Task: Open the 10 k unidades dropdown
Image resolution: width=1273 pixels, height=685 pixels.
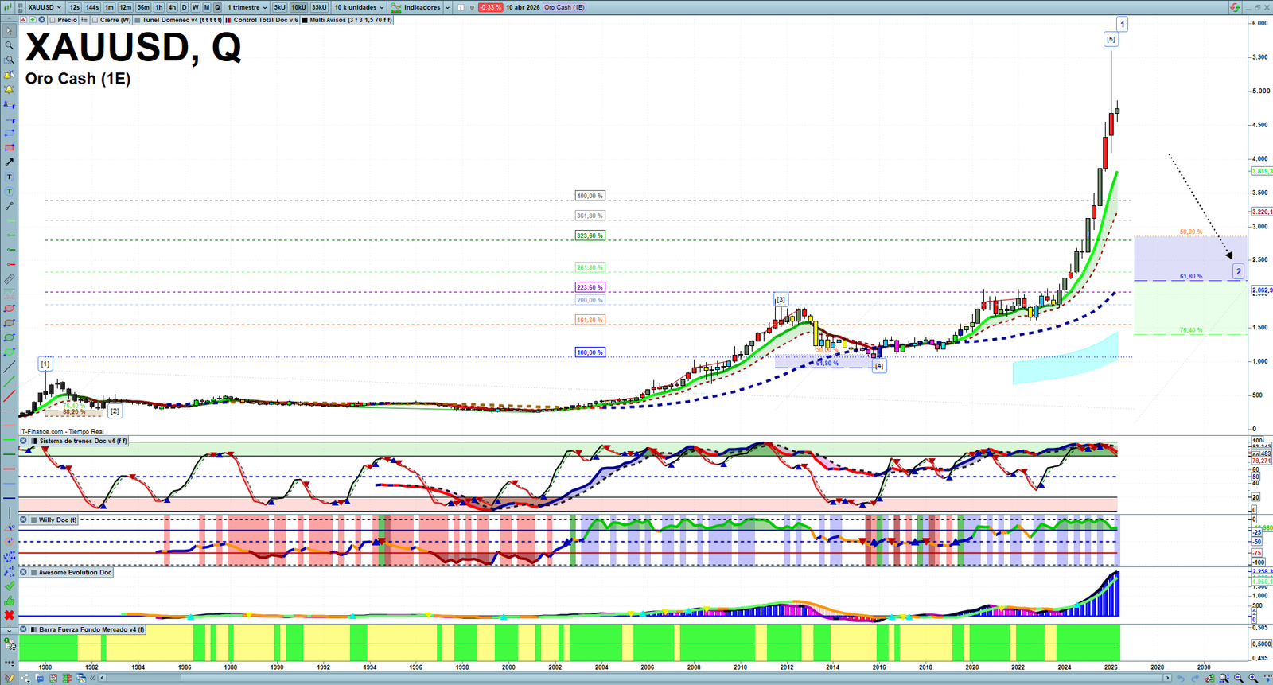Action: point(359,7)
